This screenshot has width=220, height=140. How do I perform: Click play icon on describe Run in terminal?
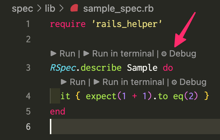(x=86, y=54)
